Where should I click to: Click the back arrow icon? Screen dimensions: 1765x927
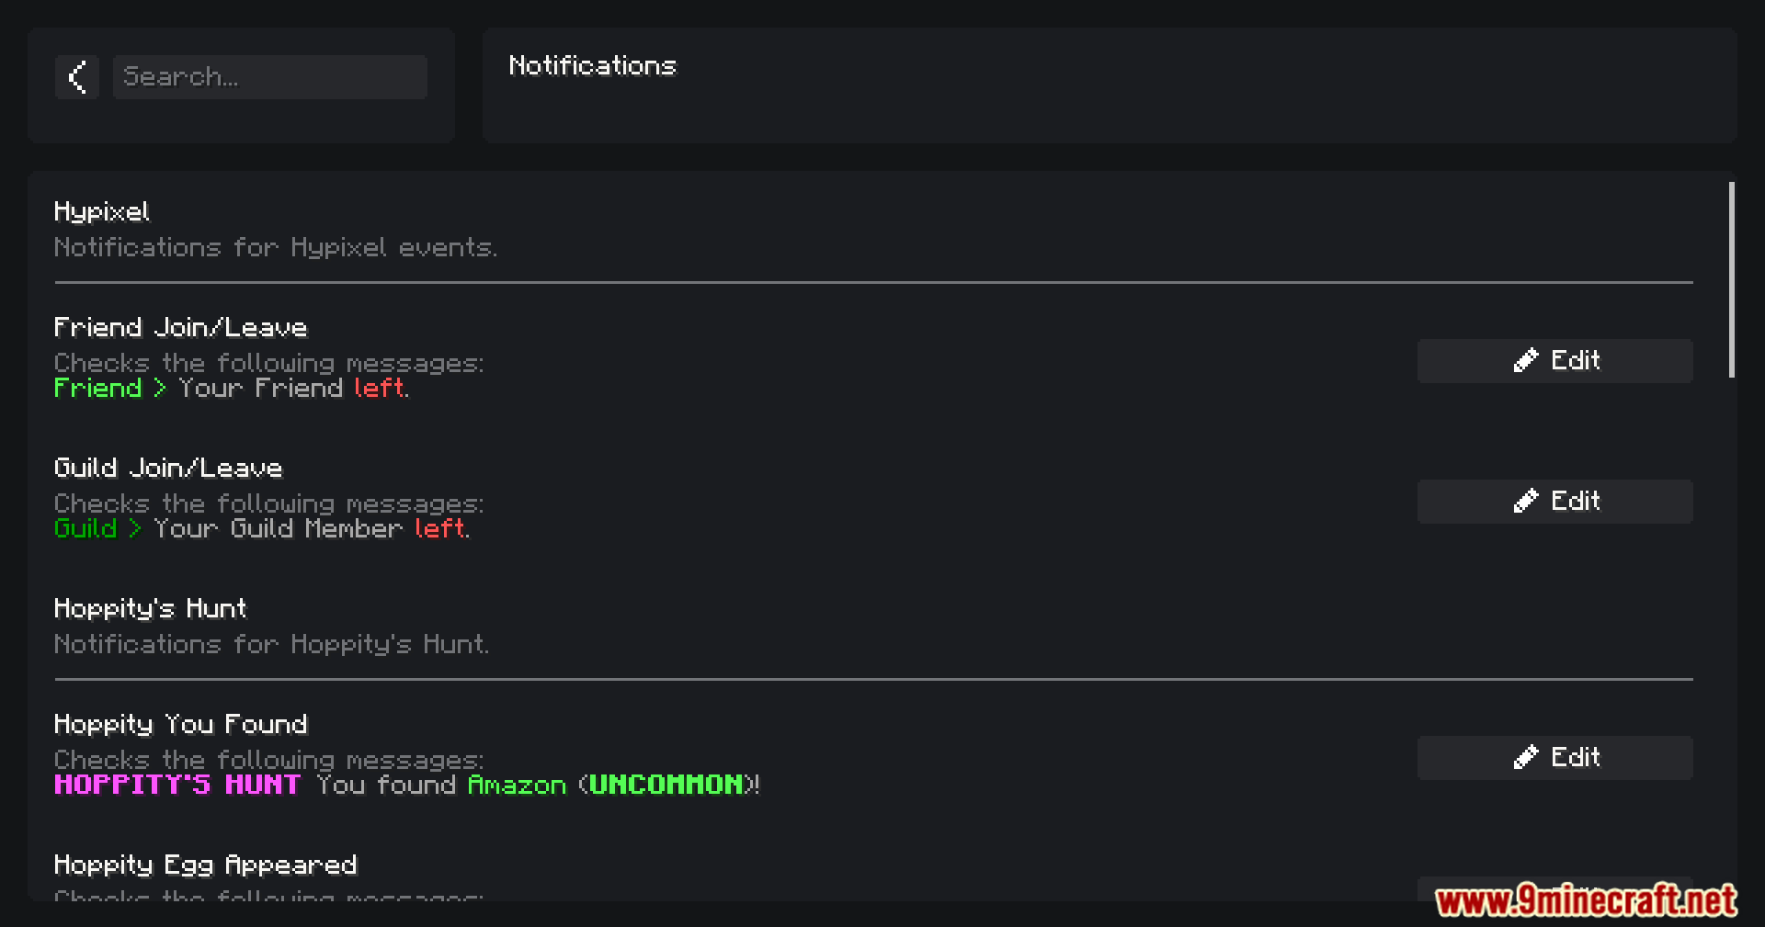click(77, 77)
